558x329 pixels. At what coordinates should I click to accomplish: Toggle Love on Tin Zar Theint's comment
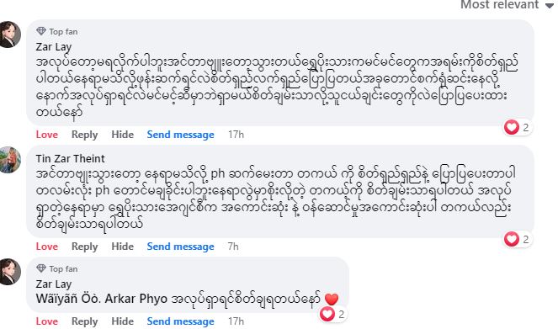click(x=46, y=247)
